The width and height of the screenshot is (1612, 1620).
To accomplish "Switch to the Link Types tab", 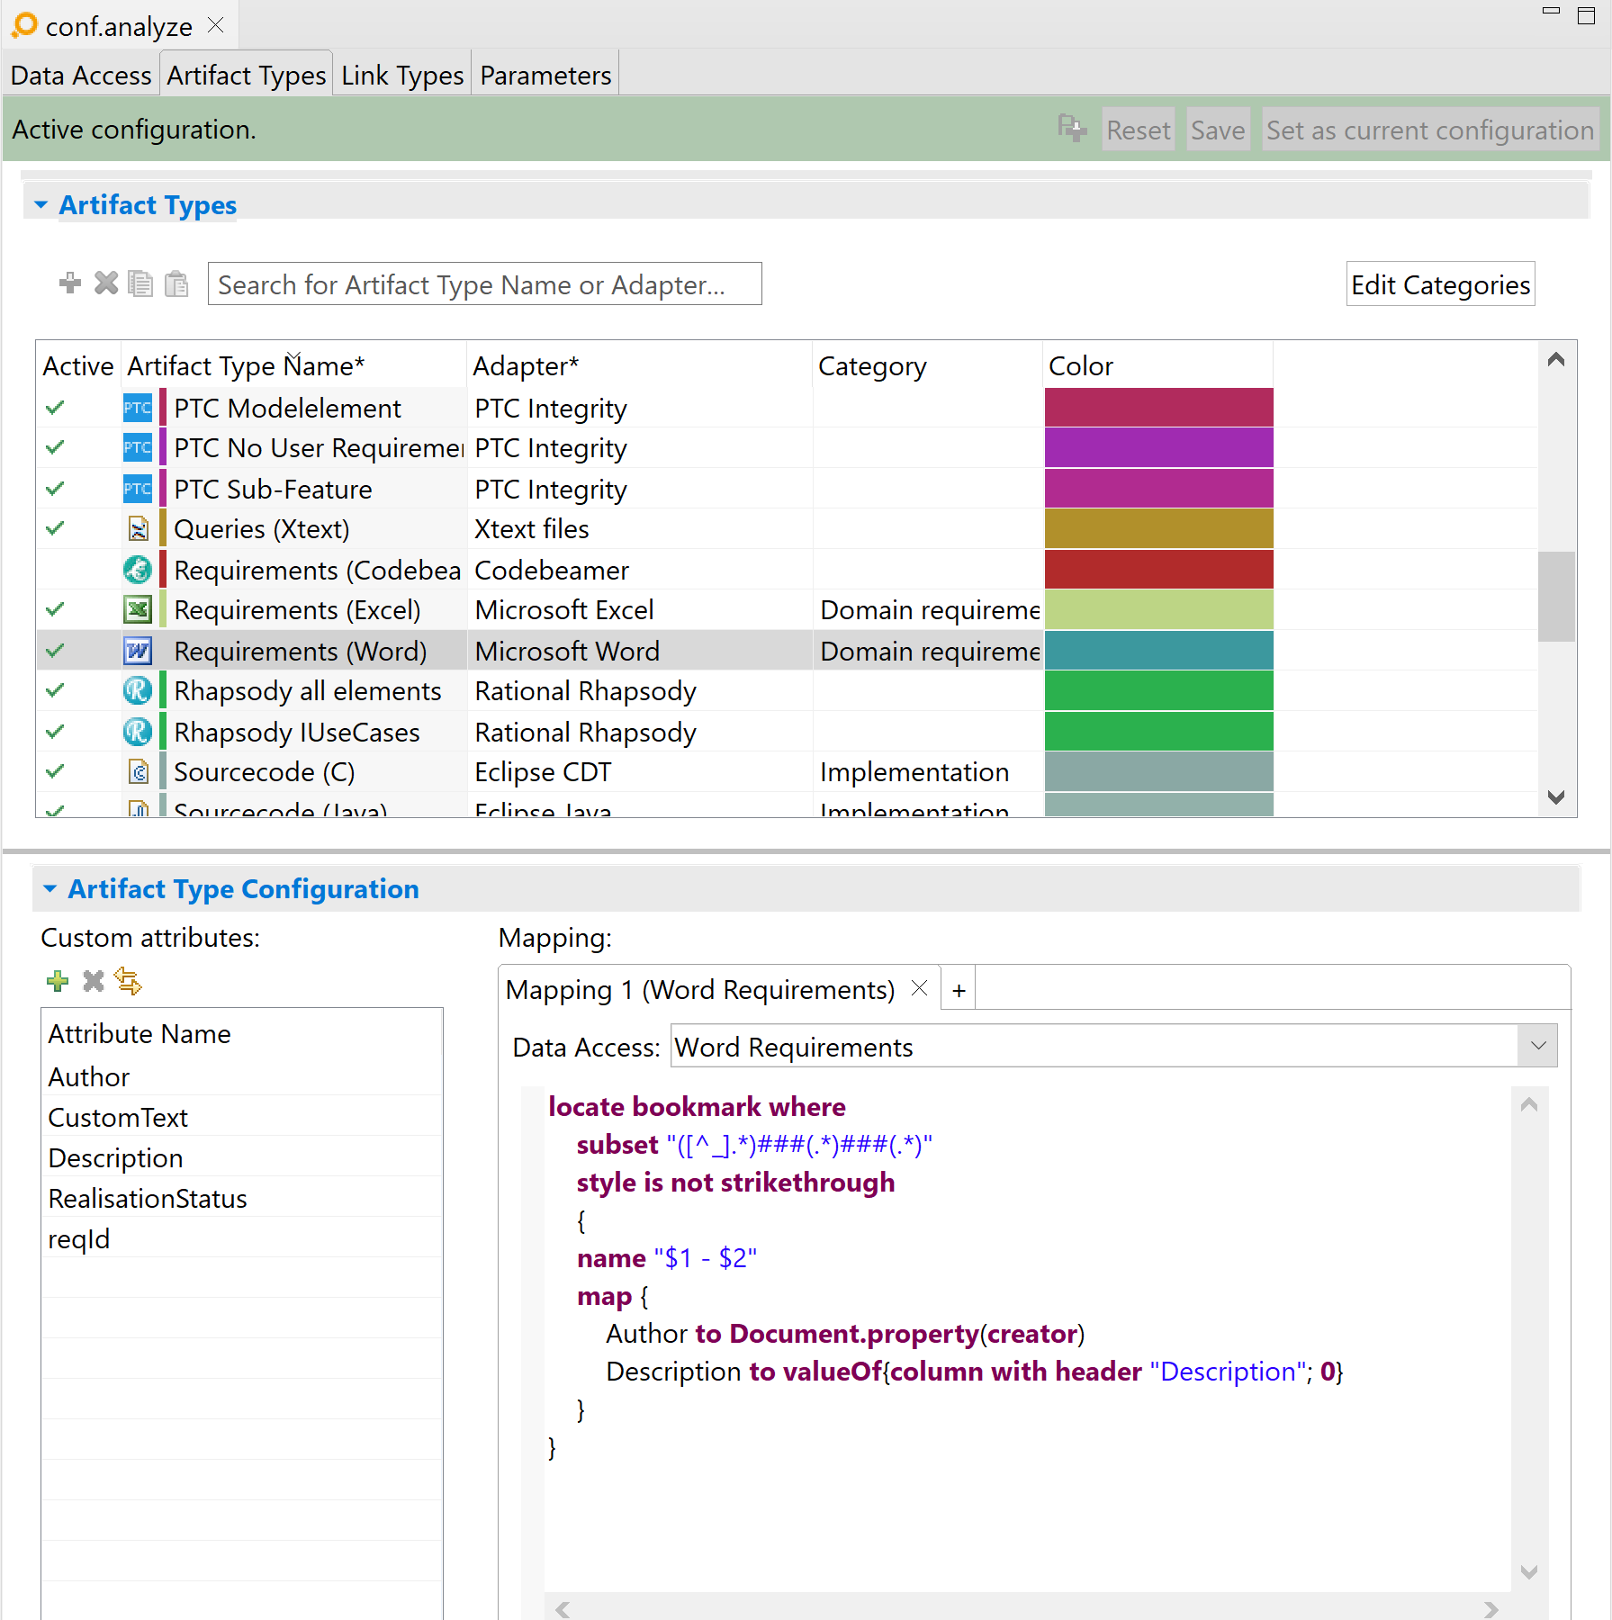I will (x=402, y=75).
